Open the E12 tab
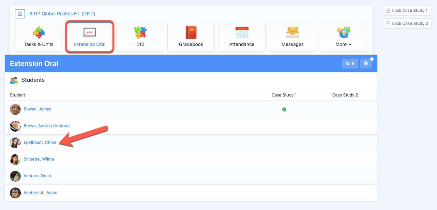Screen dimensions: 437x210 [140, 37]
